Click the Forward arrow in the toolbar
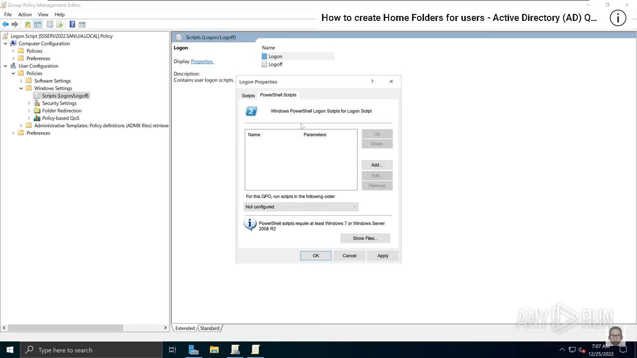637x358 pixels. [x=15, y=24]
